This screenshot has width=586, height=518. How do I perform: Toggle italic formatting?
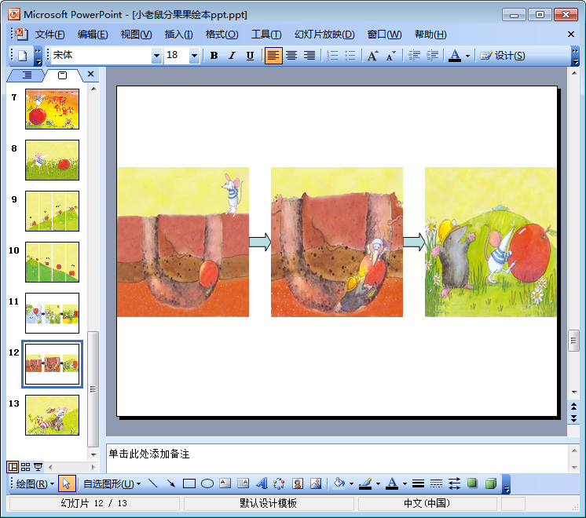(232, 56)
